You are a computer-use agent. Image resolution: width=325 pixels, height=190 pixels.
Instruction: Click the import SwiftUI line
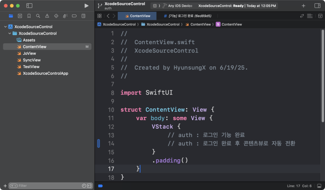point(147,92)
